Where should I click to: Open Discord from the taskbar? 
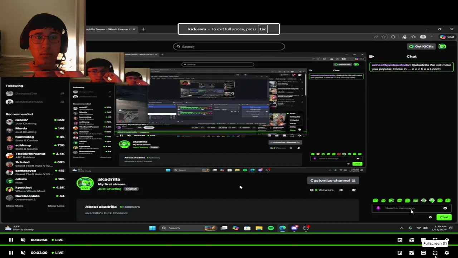pyautogui.click(x=294, y=228)
